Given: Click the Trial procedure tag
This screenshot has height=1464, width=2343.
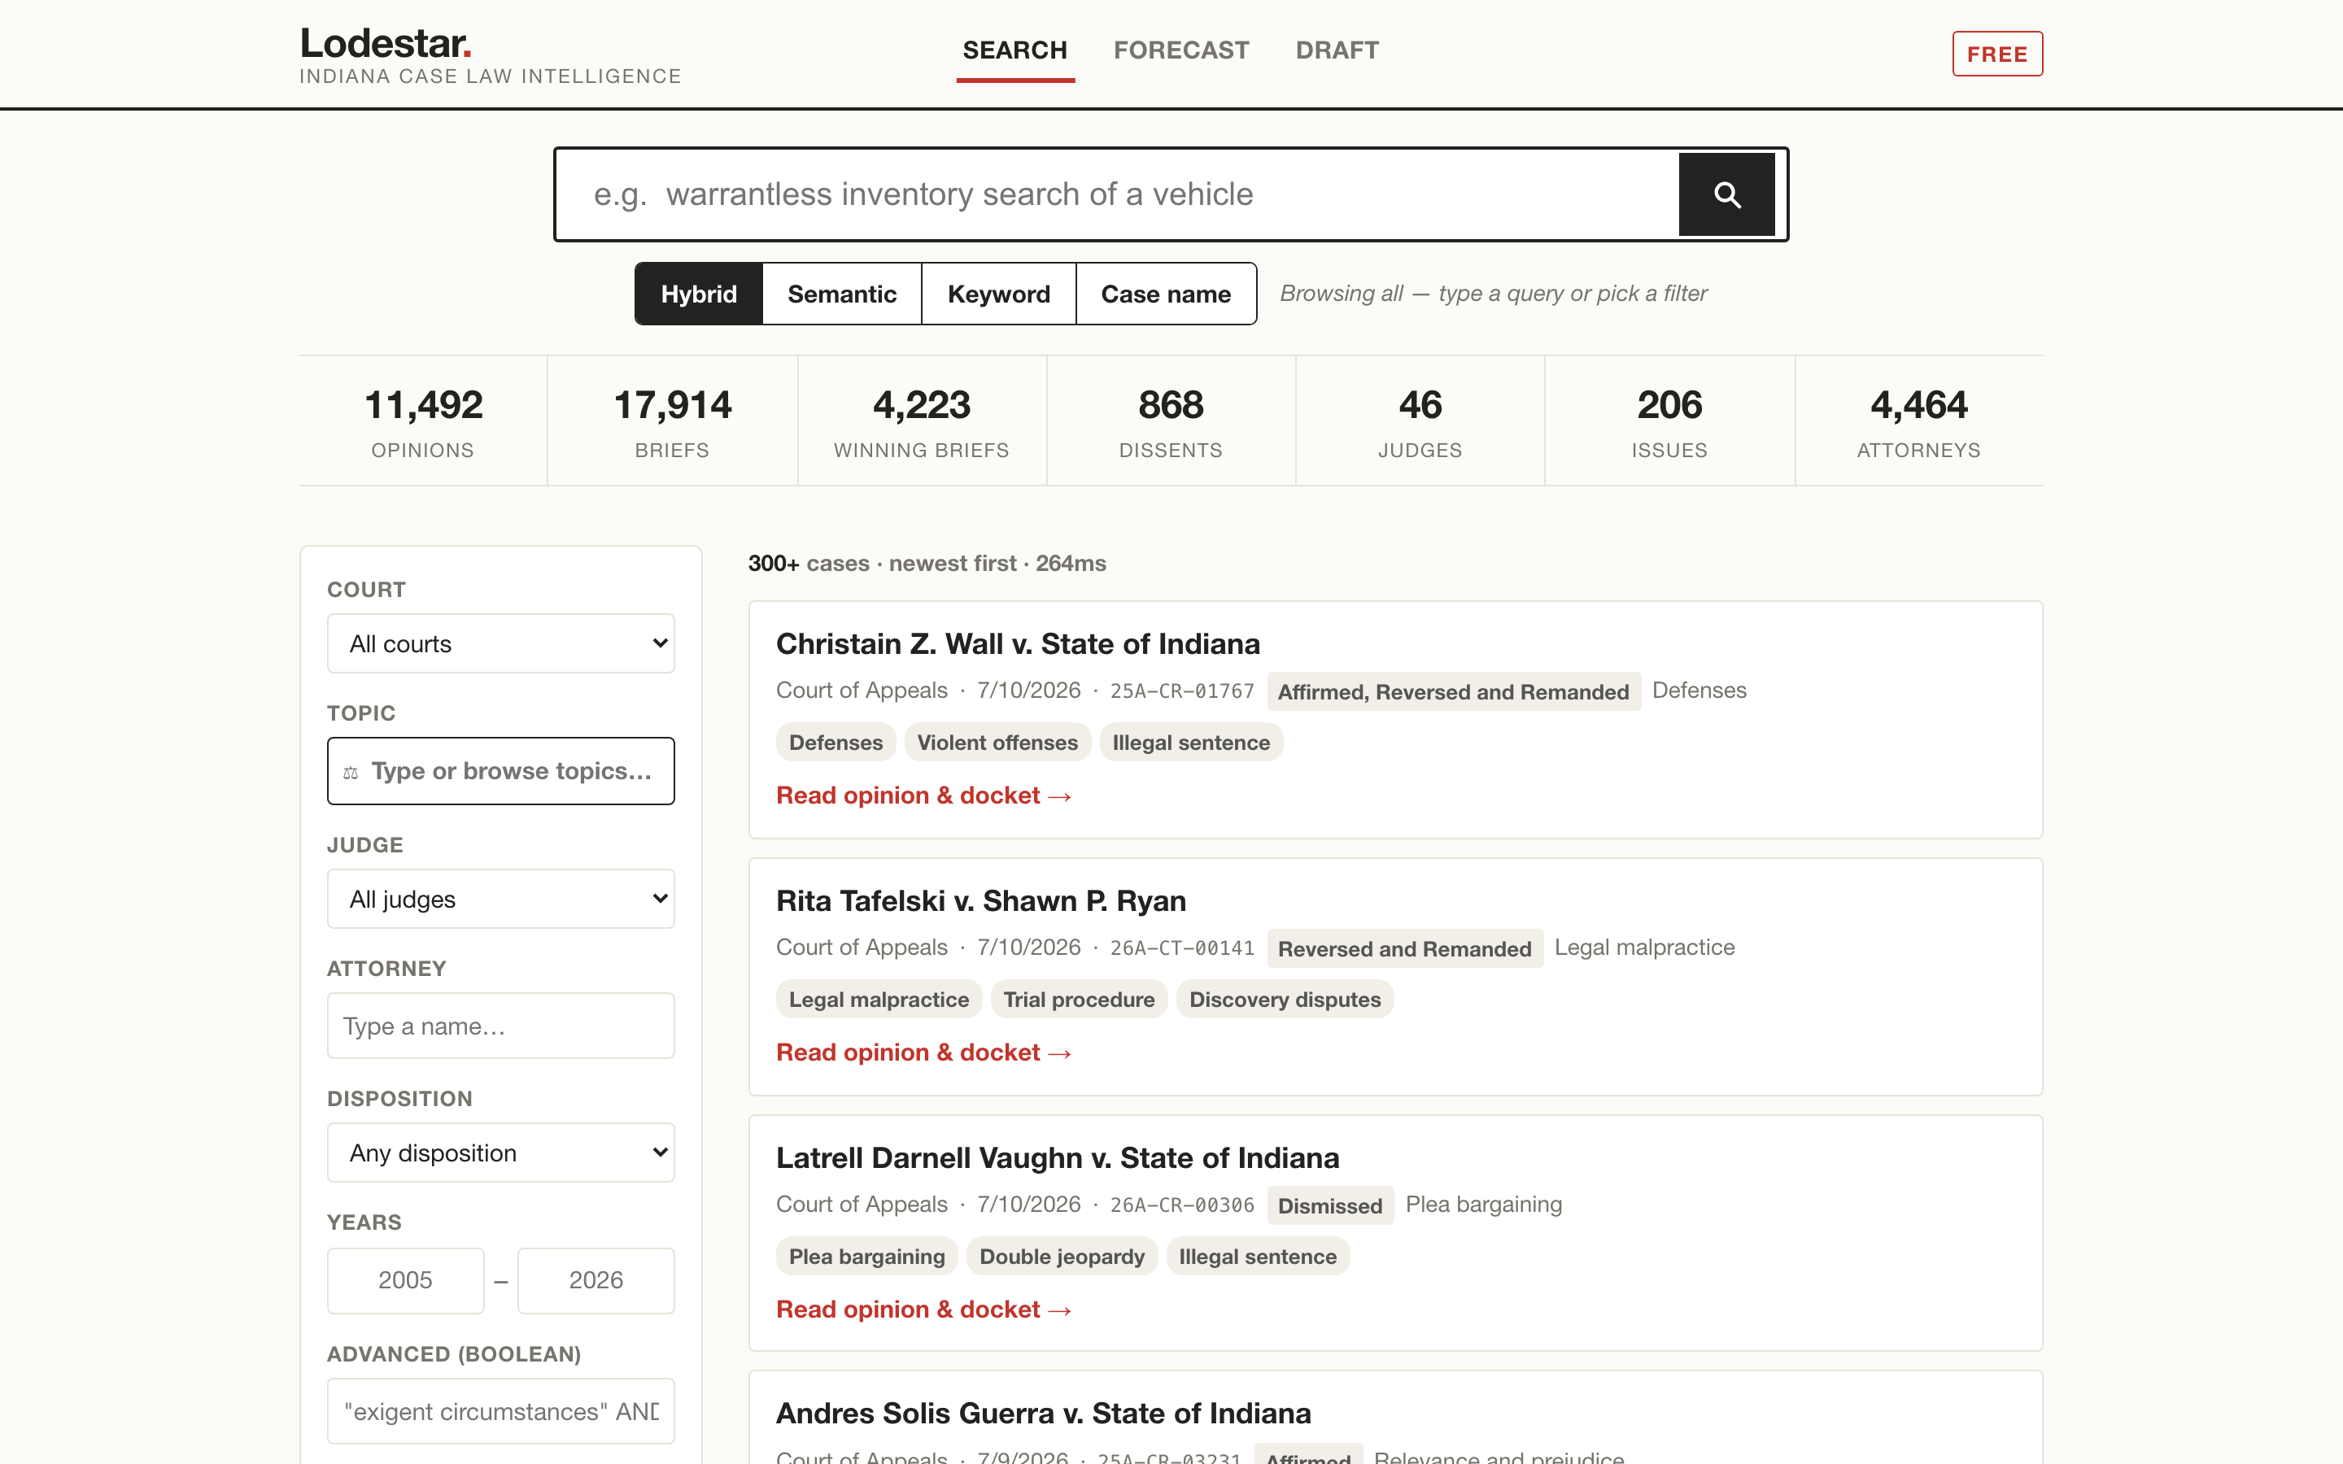Looking at the screenshot, I should pos(1079,1000).
